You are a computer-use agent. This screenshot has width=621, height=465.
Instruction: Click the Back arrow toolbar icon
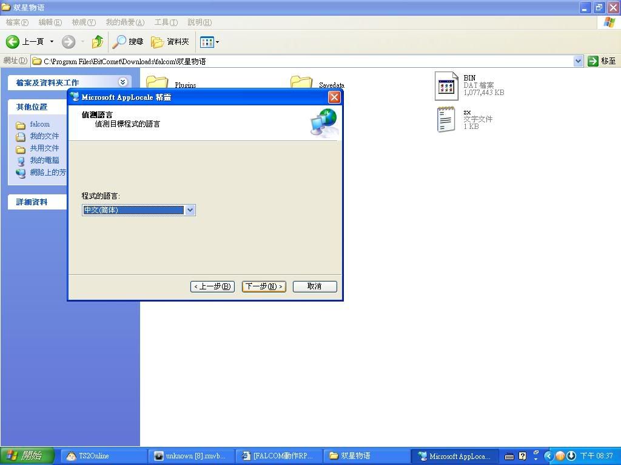[x=13, y=42]
